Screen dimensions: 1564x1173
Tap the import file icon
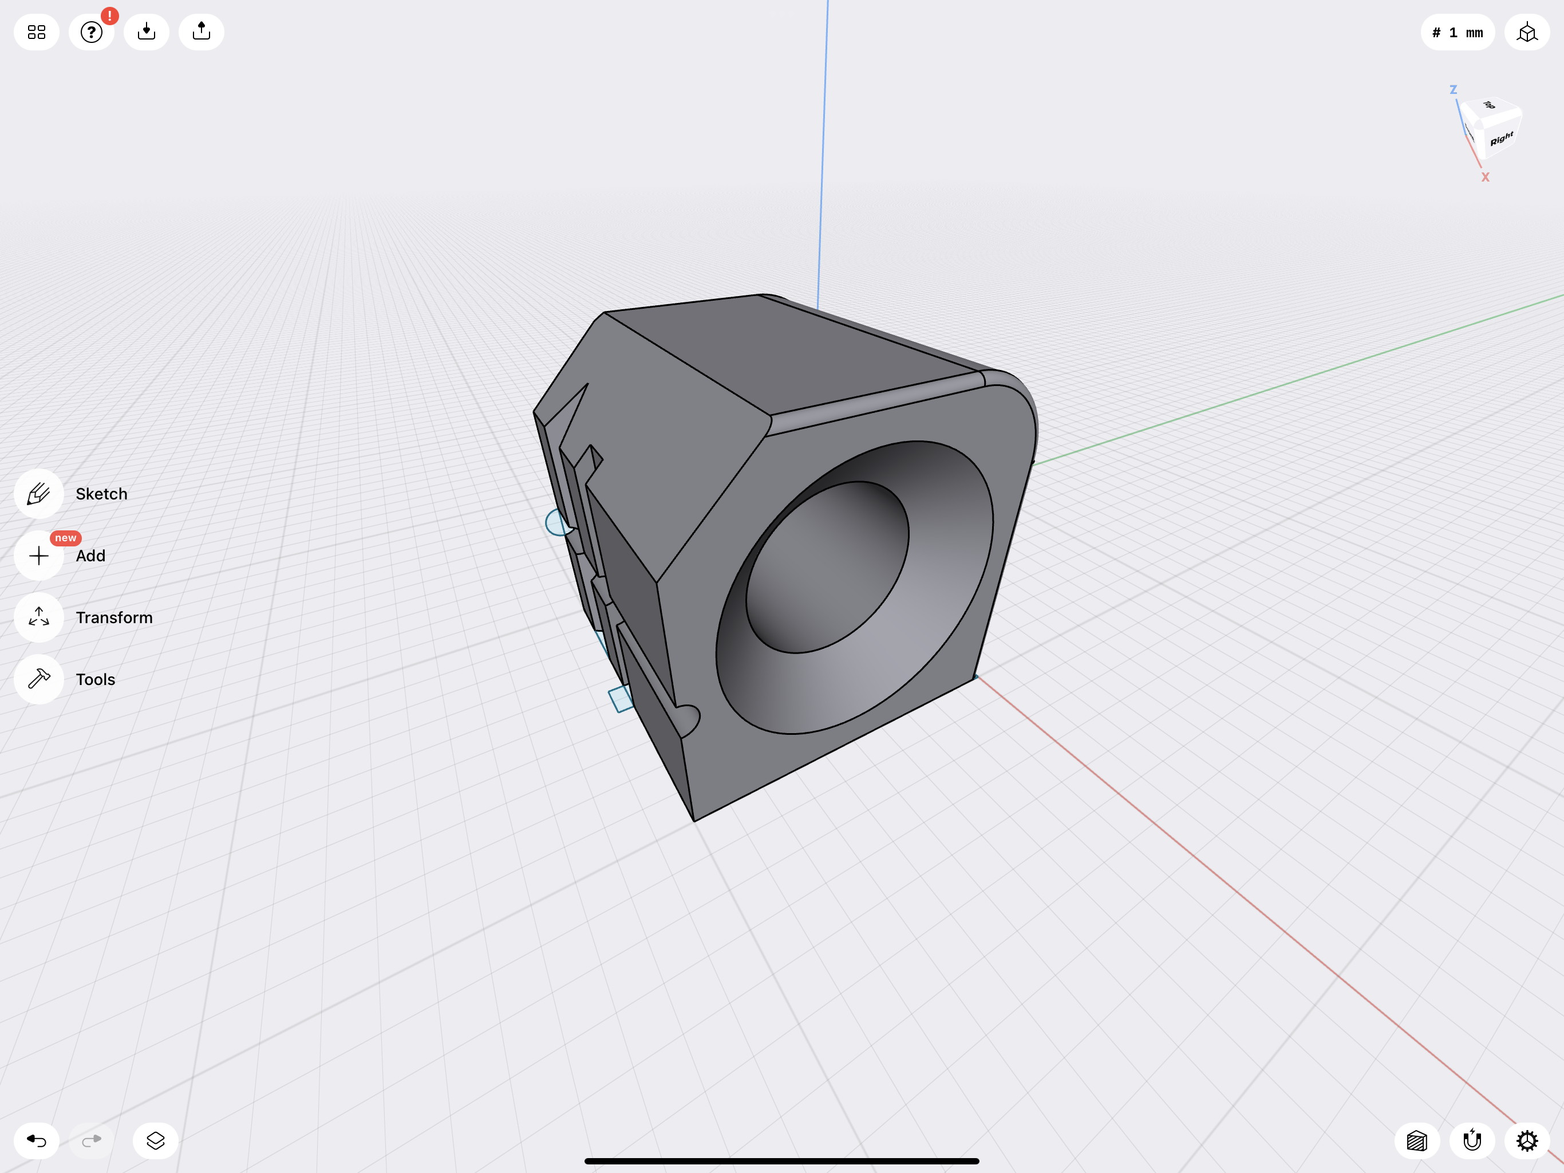click(x=147, y=32)
